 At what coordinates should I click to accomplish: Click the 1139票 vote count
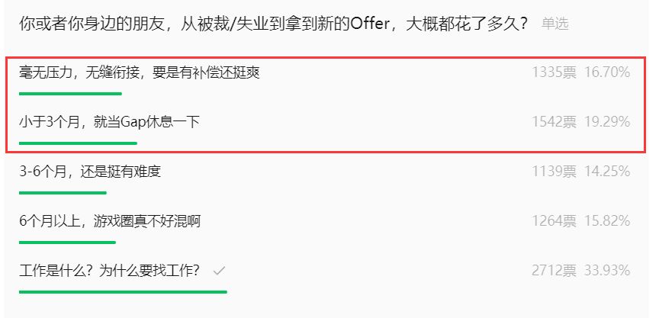pyautogui.click(x=554, y=172)
